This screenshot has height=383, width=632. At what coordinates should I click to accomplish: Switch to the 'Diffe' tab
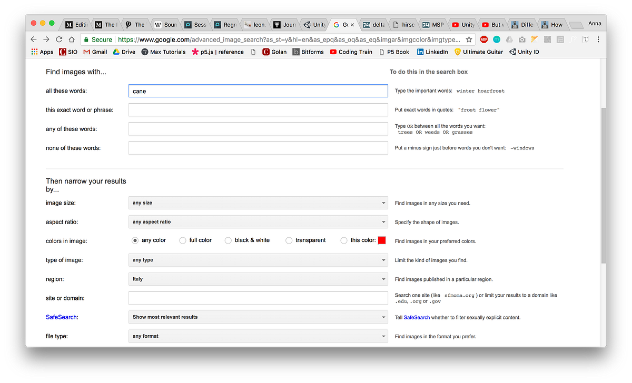(522, 24)
